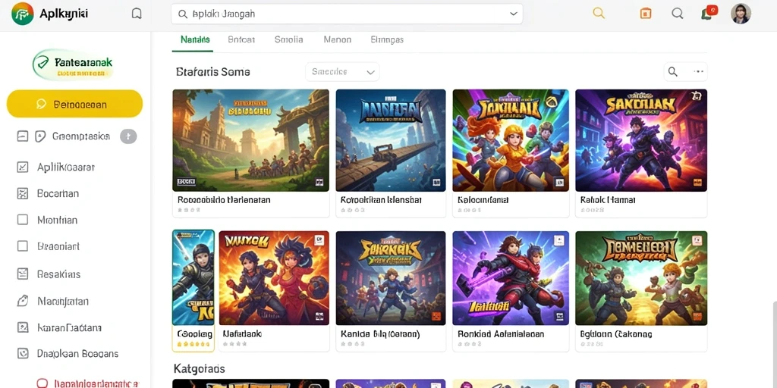Click the Karan Badtana sidebar icon
Screen dimensions: 777x388
click(x=22, y=327)
